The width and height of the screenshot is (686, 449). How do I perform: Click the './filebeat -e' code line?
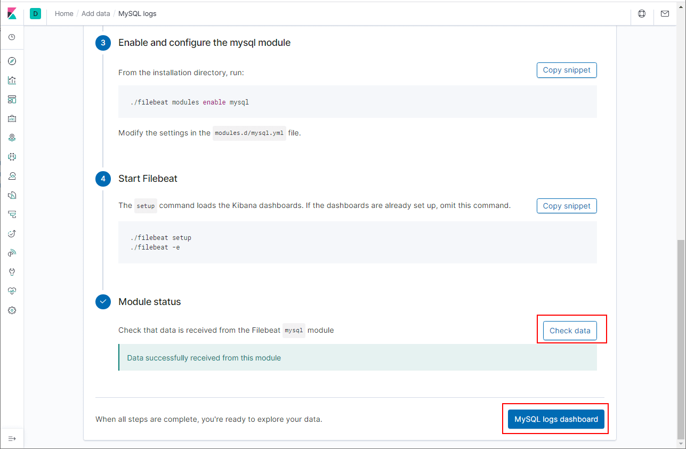(x=155, y=247)
